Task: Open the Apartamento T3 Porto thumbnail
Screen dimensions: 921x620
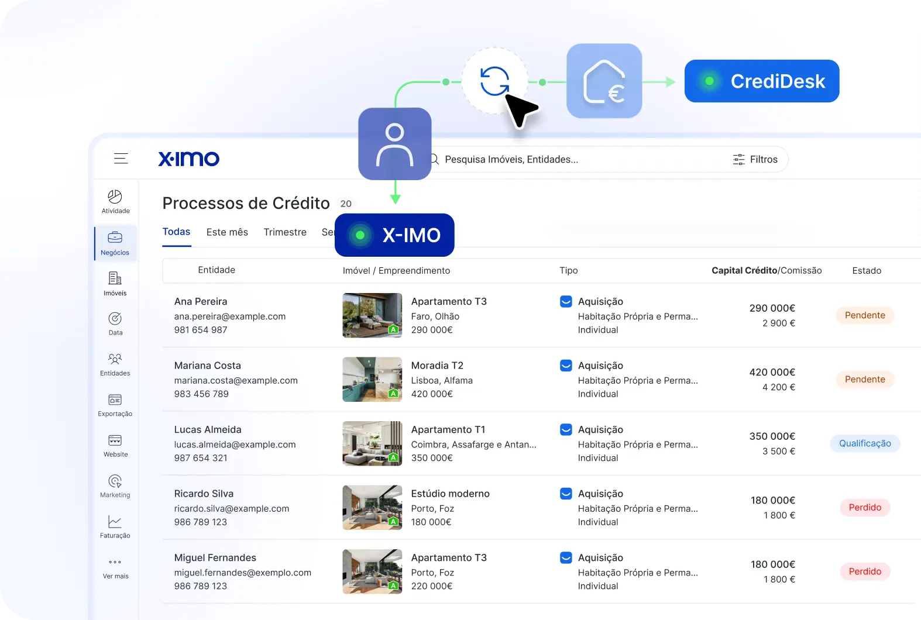Action: point(372,571)
